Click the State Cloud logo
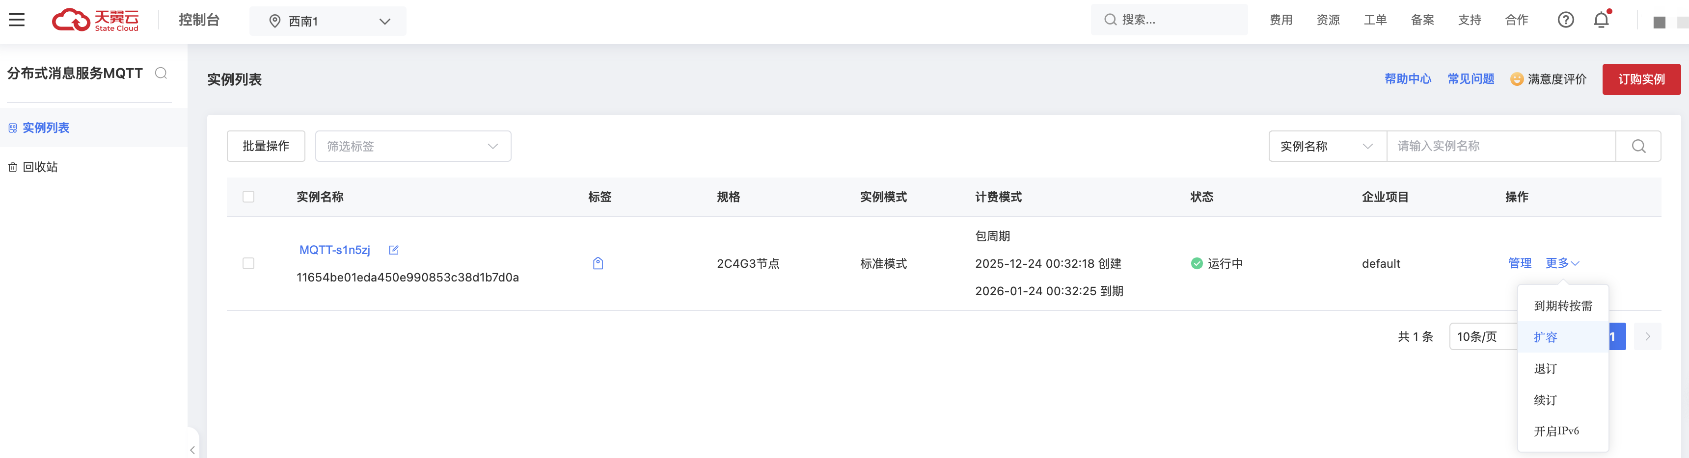Screen dimensions: 1689x458 coord(96,20)
